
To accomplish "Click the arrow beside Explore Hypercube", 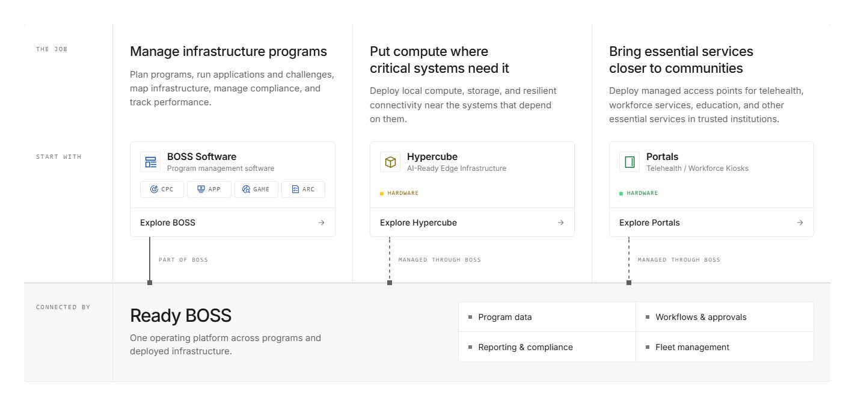I will point(560,223).
